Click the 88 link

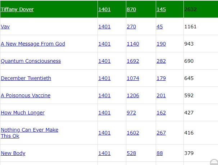click(x=160, y=153)
